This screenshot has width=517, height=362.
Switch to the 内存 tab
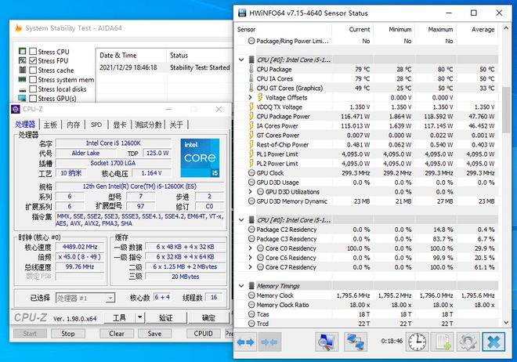tap(73, 125)
